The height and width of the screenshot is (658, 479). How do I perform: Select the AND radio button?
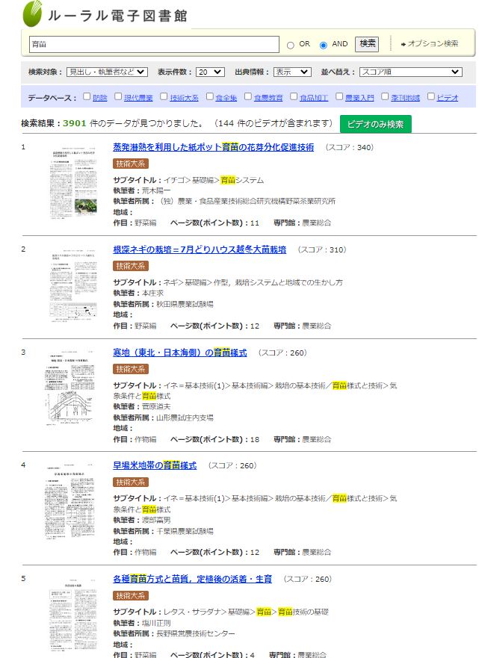pos(324,45)
